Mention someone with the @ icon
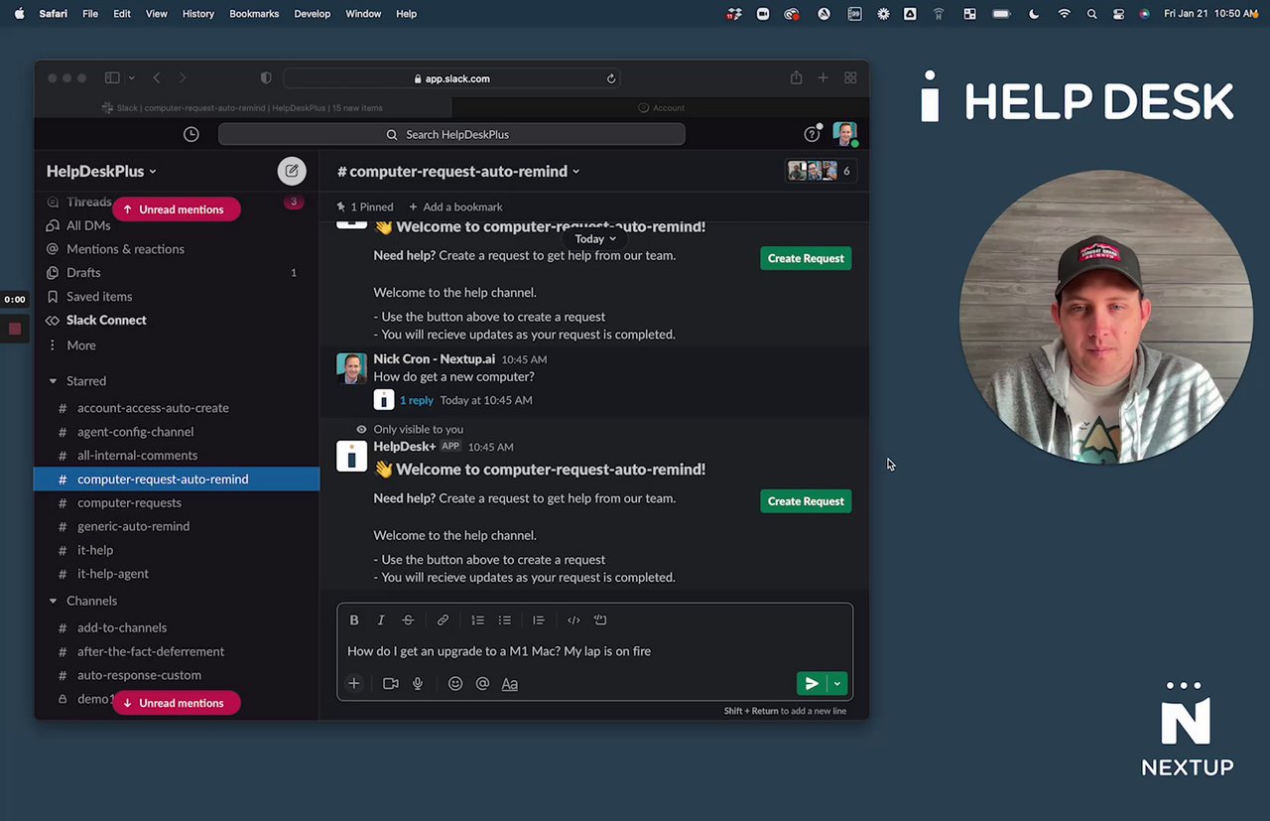 click(x=482, y=683)
